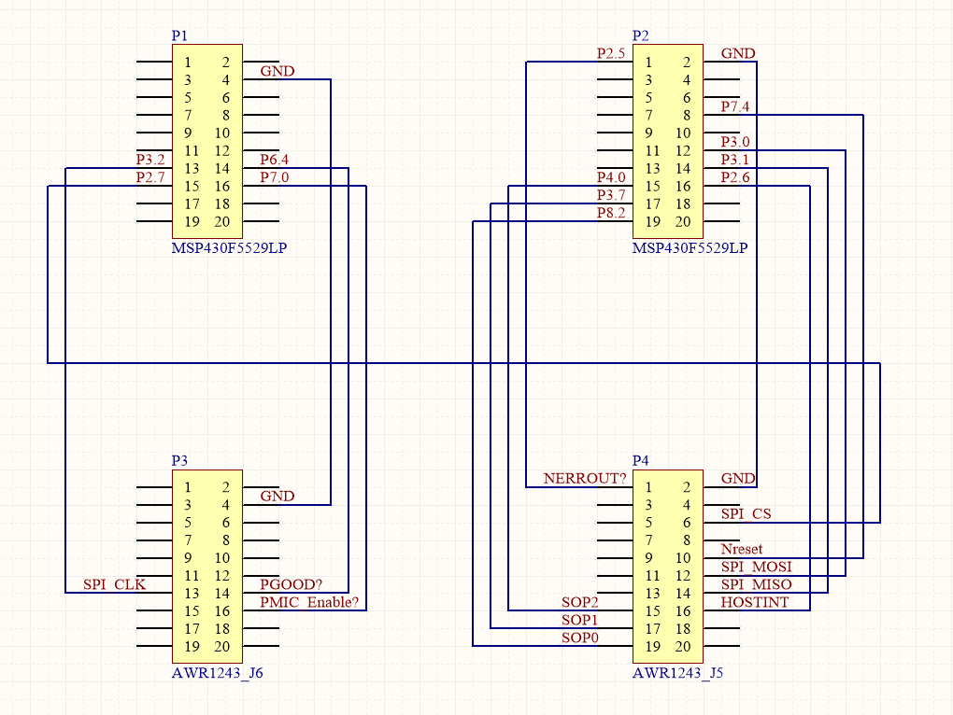Click the SOP1 net label

pyautogui.click(x=580, y=620)
